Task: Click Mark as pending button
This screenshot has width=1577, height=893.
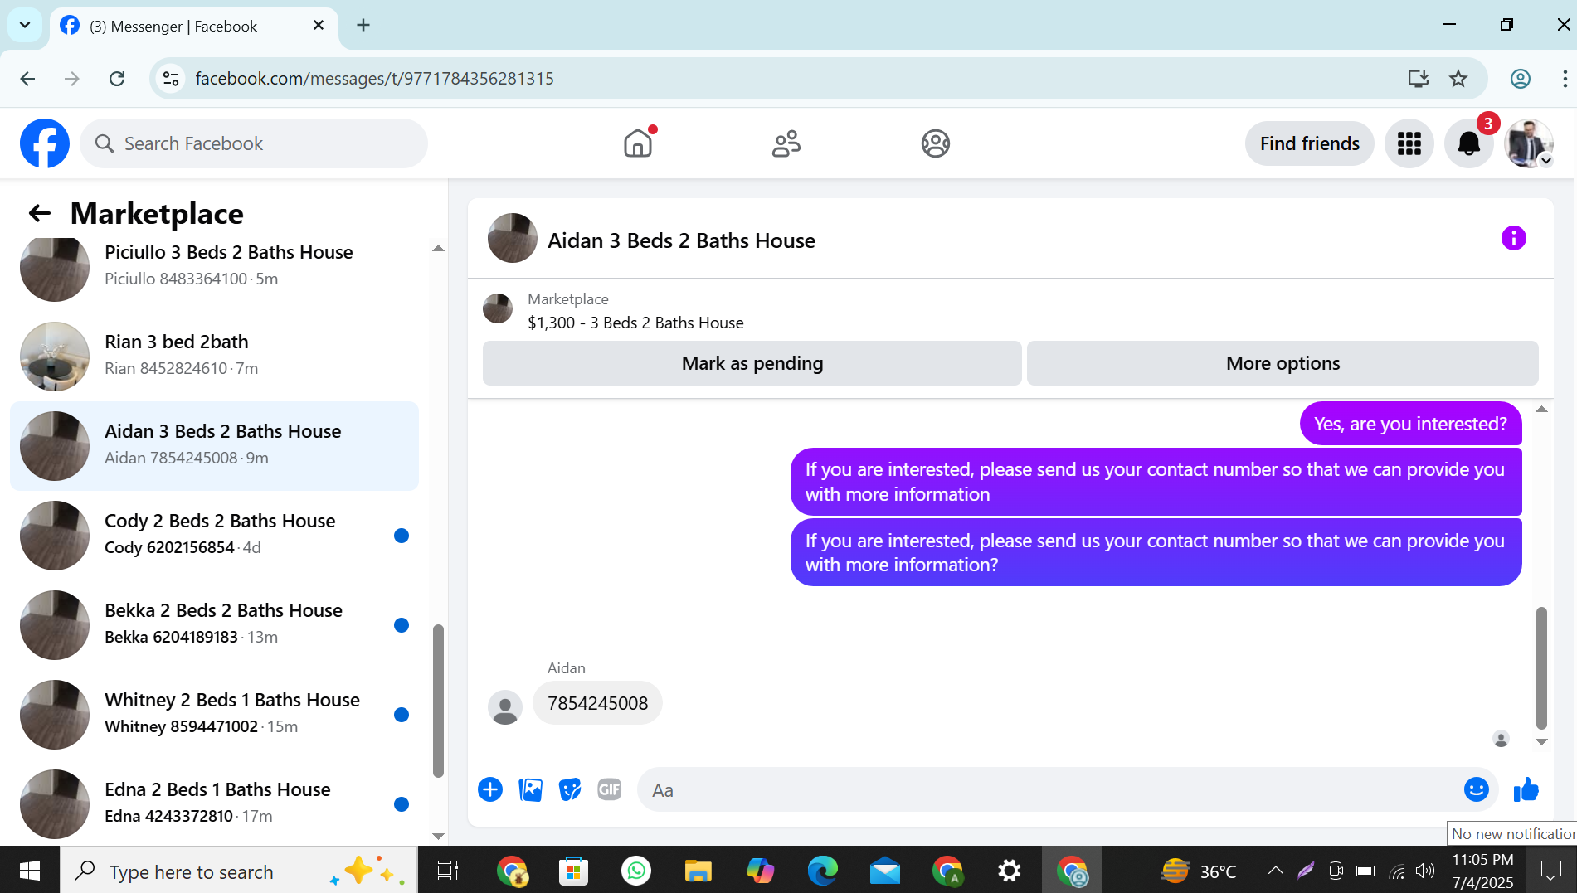Action: [x=752, y=363]
